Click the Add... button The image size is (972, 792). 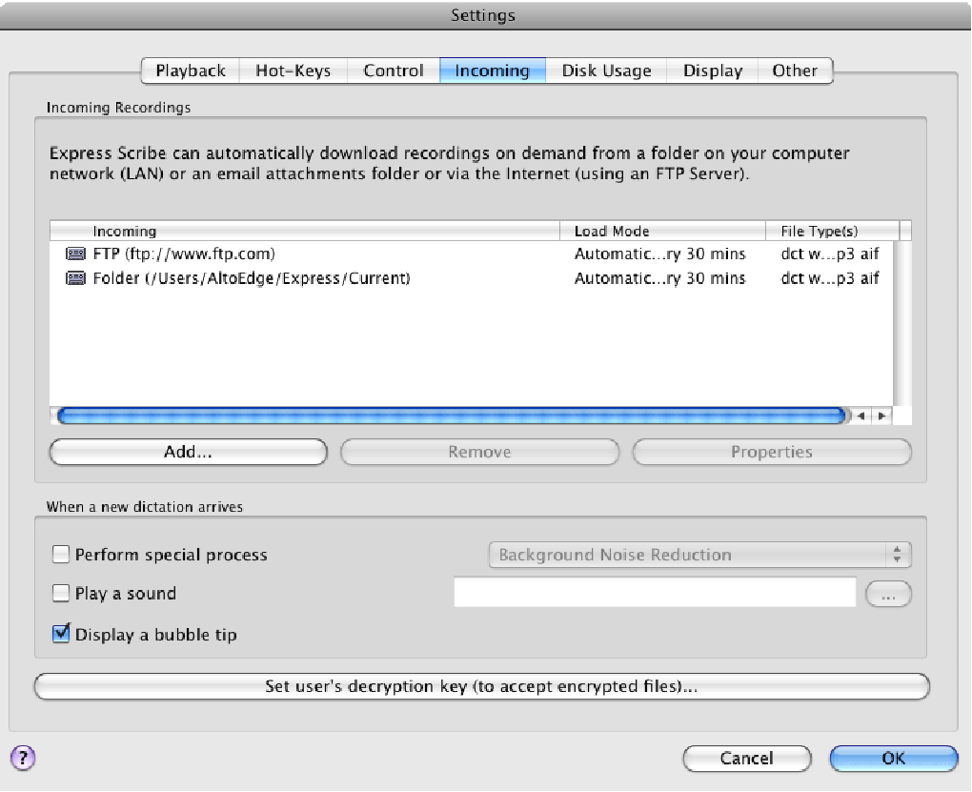tap(188, 452)
